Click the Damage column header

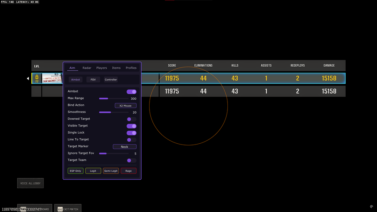click(329, 66)
